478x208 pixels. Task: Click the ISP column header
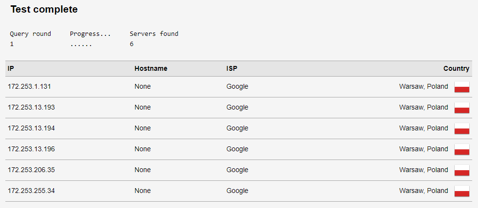(231, 68)
